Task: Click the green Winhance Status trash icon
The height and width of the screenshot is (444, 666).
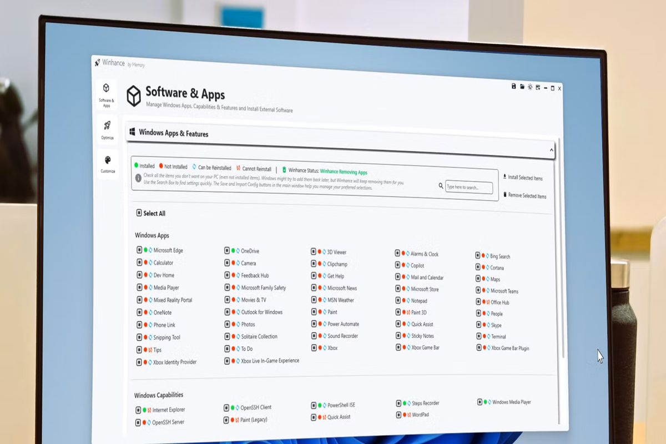Action: tap(284, 170)
